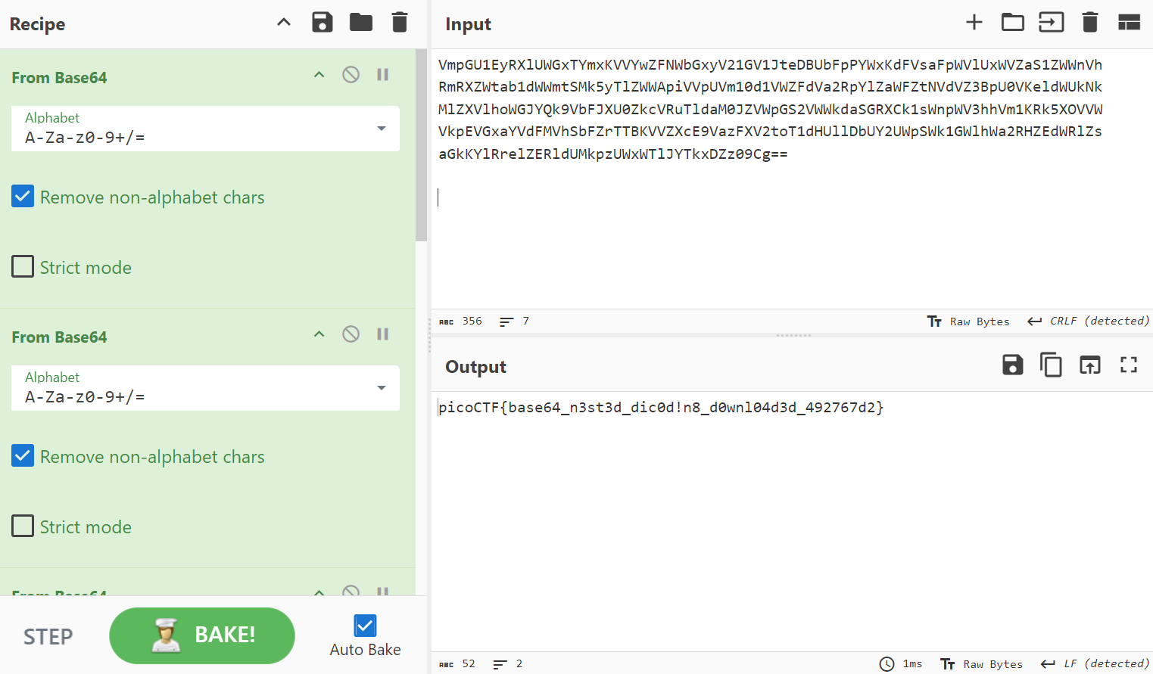The width and height of the screenshot is (1153, 674).
Task: Enable Strict mode in second From Base64
Action: click(x=23, y=526)
